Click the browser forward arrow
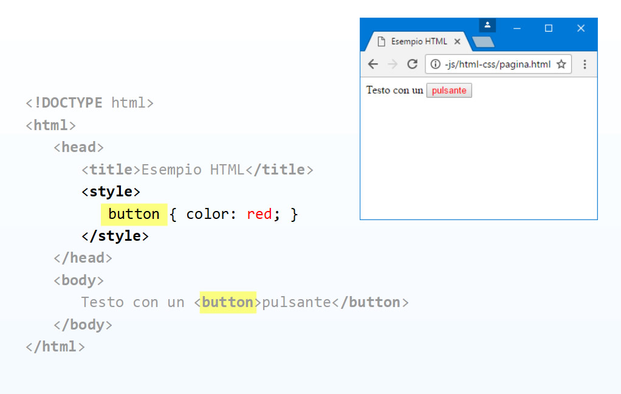Screen dimensions: 621x394 393,64
